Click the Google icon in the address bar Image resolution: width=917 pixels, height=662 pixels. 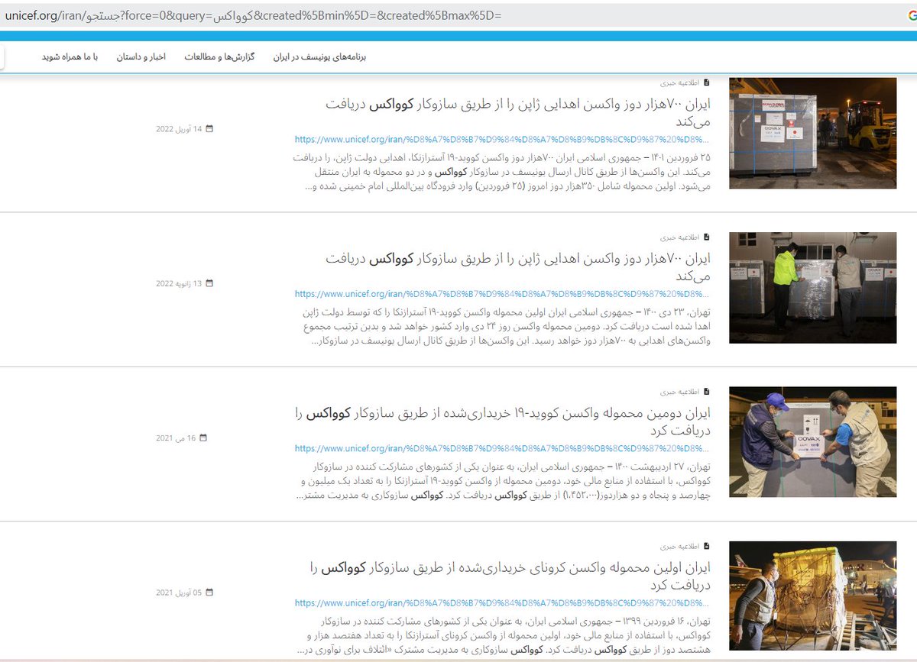[912, 15]
